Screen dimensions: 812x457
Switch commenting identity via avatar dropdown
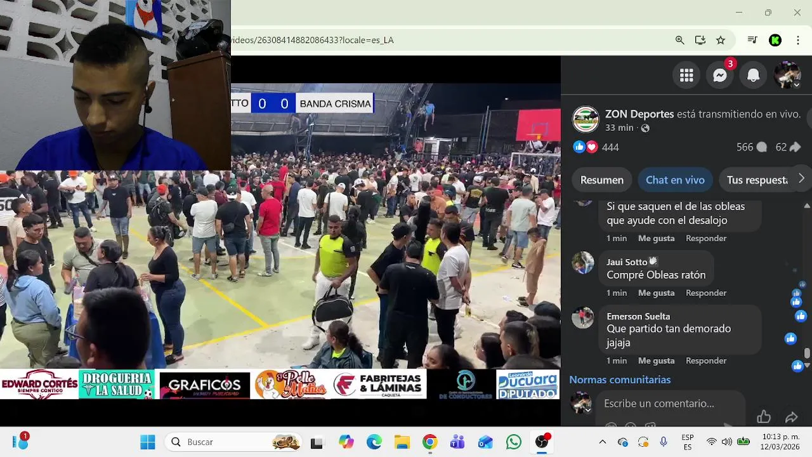tap(582, 403)
